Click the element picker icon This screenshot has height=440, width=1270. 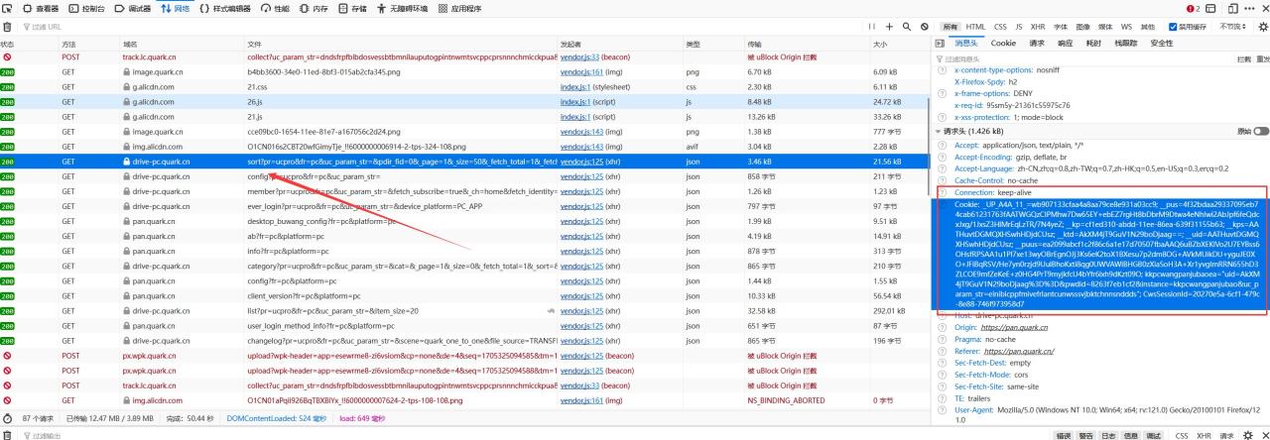9,8
